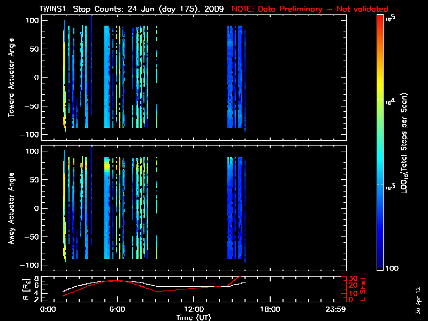This screenshot has height=321, width=428.
Task: Click the 23:59 time tick label
Action: (337, 309)
